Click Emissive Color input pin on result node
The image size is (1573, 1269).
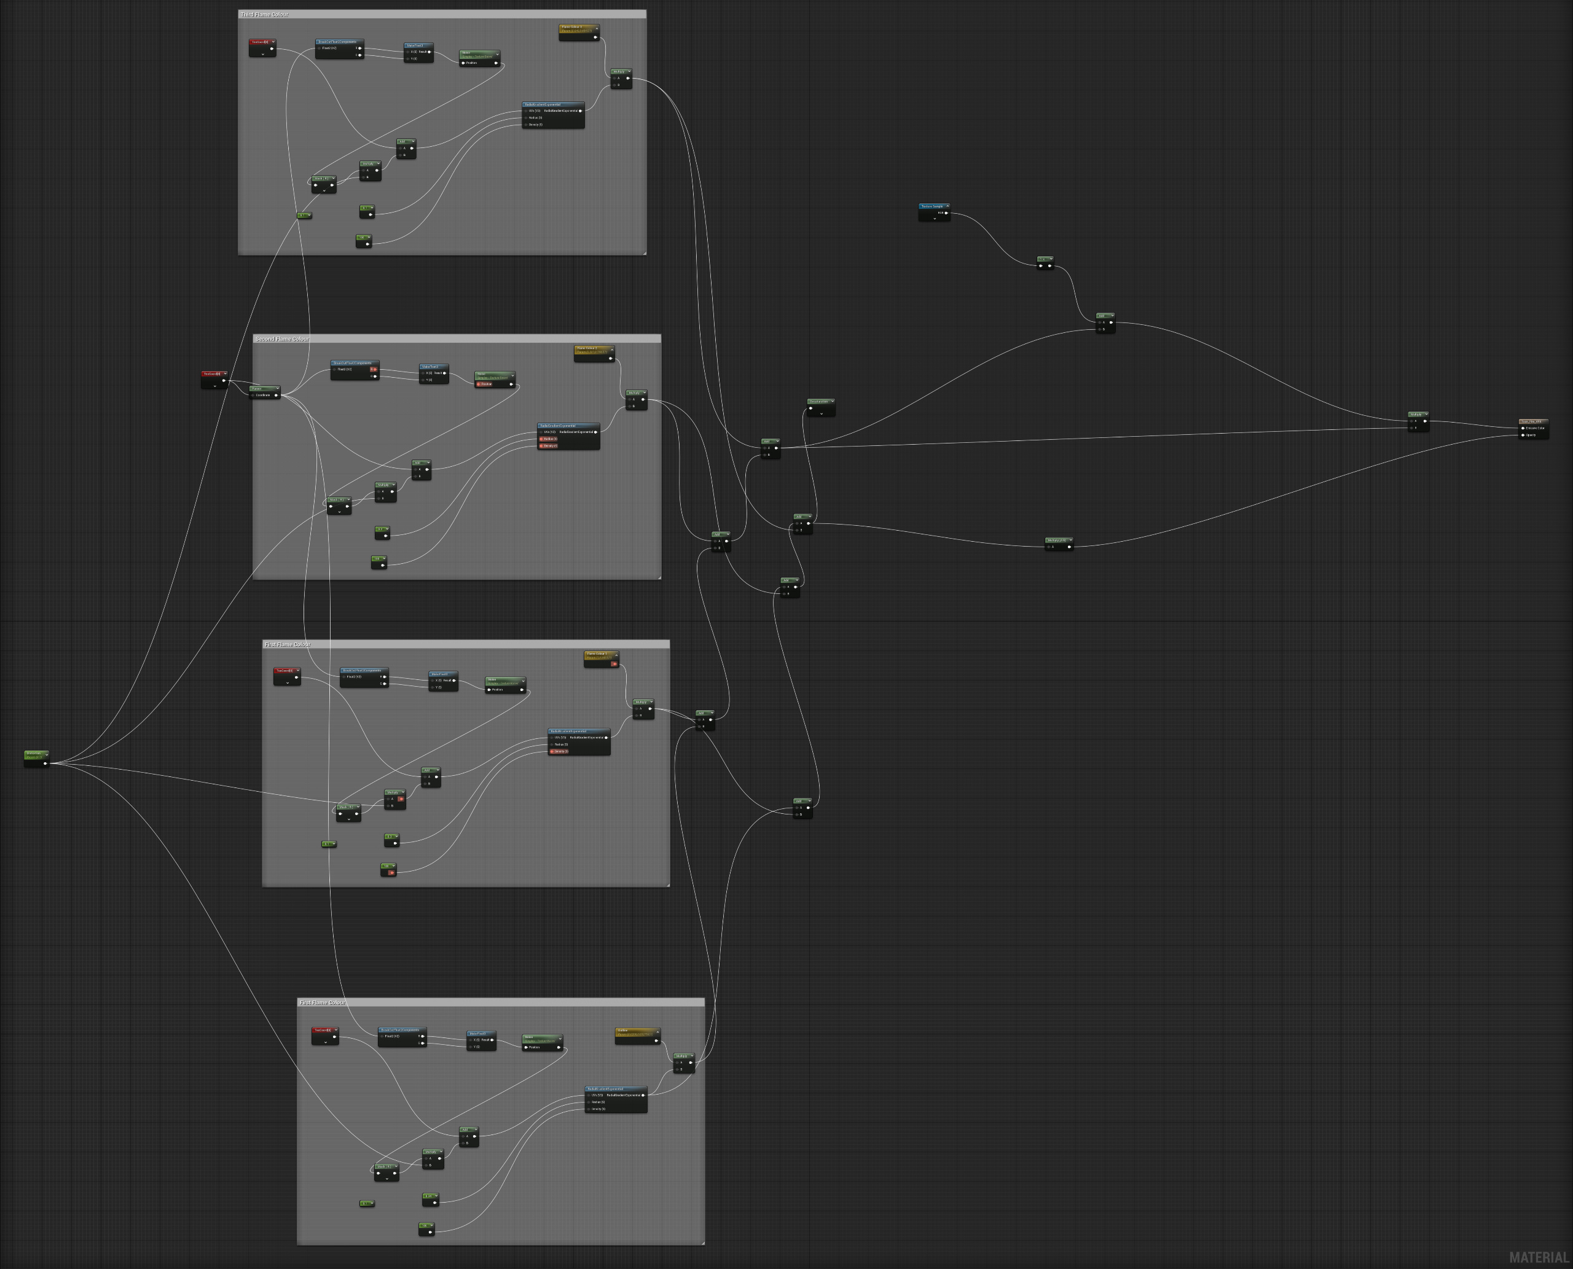tap(1523, 428)
